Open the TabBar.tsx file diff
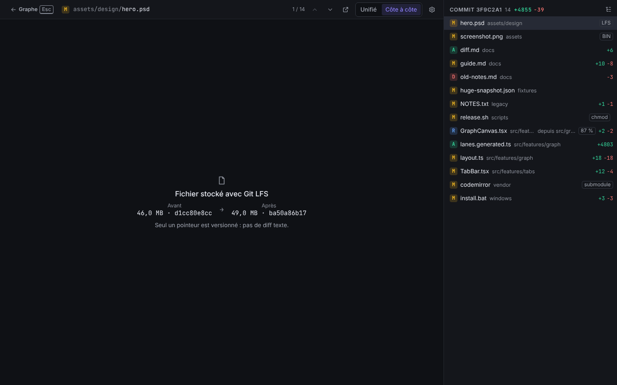 click(x=530, y=171)
